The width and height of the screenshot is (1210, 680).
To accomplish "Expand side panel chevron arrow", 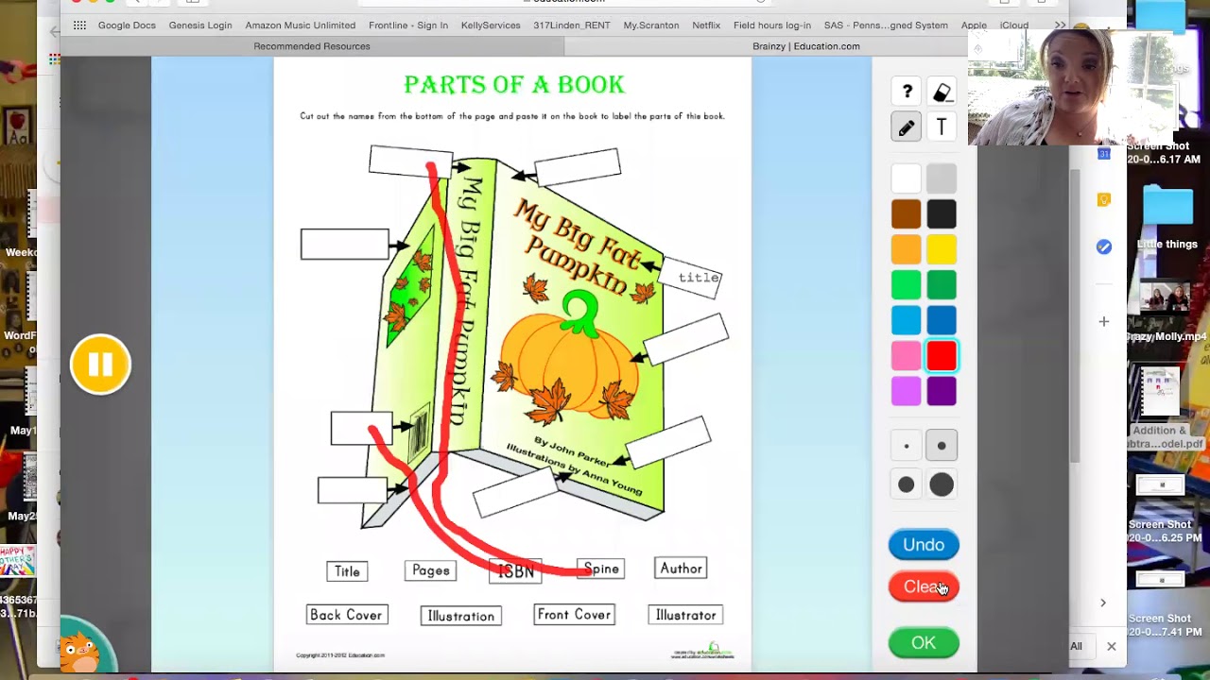I will pos(1103,603).
